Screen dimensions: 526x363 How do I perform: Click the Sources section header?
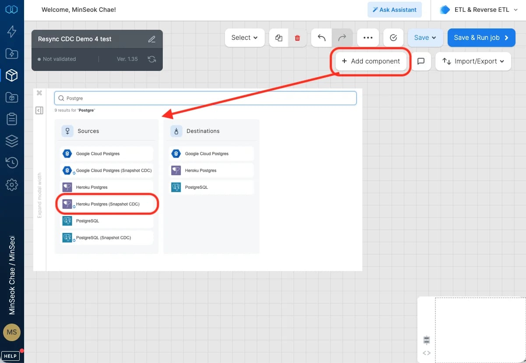[x=88, y=131]
